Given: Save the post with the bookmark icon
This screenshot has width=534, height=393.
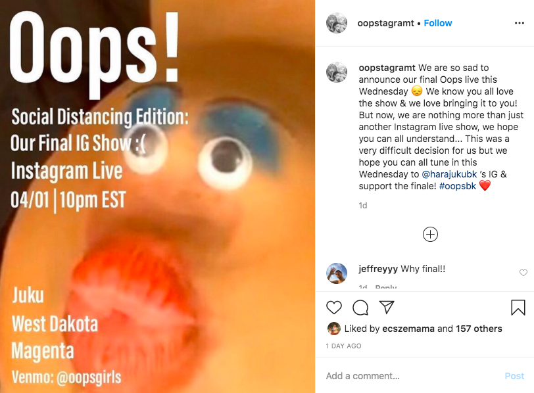Looking at the screenshot, I should pyautogui.click(x=518, y=308).
